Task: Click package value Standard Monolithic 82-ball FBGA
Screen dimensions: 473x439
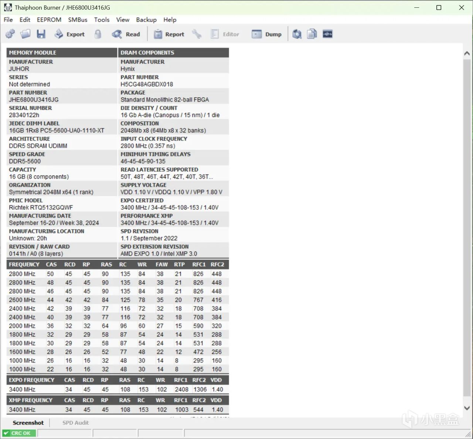Action: tap(165, 100)
